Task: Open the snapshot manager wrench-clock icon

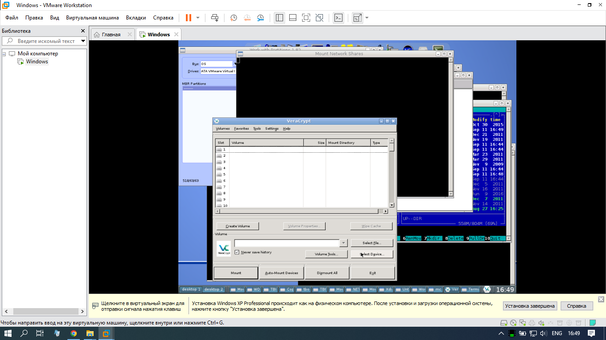Action: point(260,18)
